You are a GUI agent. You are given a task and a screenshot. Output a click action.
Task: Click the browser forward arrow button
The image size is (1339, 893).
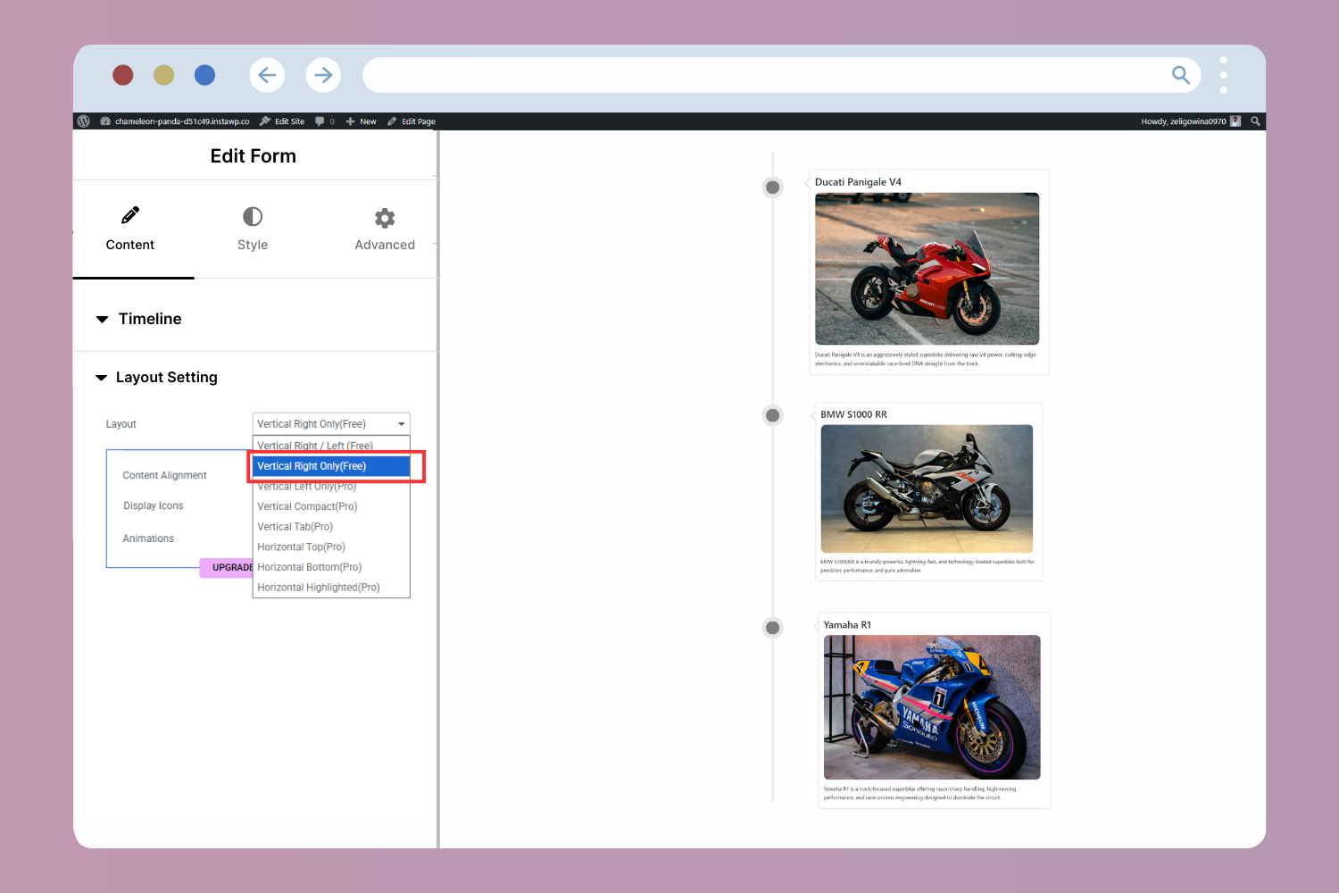click(x=323, y=75)
